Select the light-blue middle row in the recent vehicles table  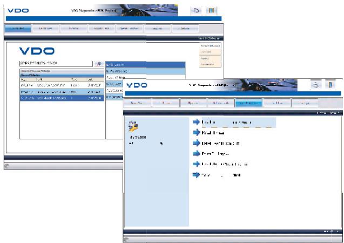62,92
